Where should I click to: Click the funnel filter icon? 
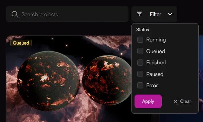(x=139, y=14)
